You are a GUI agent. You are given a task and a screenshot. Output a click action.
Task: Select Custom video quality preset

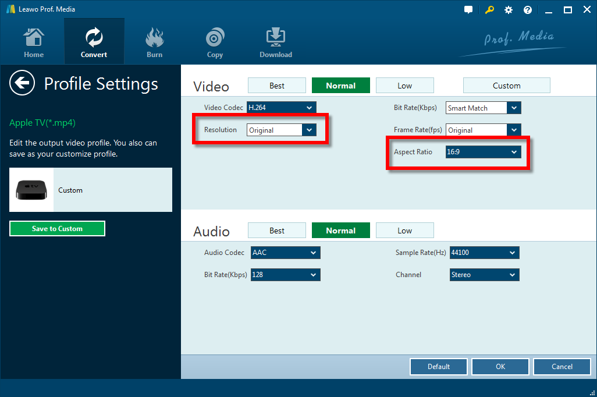(506, 86)
